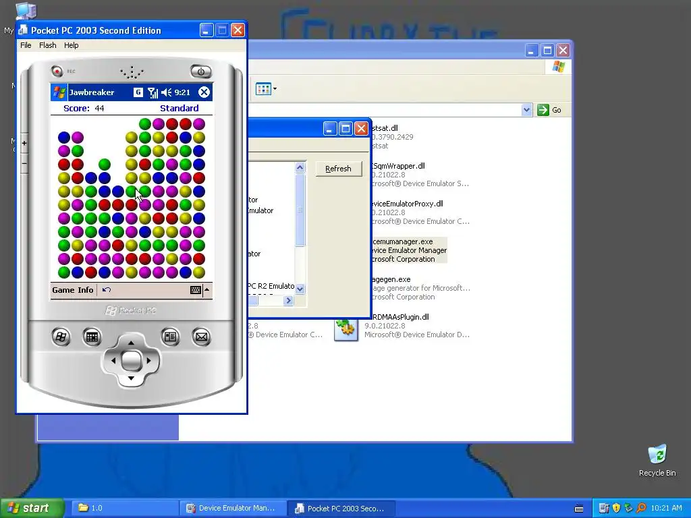691x518 pixels.
Task: Select the dvcemumanager.exe file
Action: point(409,250)
